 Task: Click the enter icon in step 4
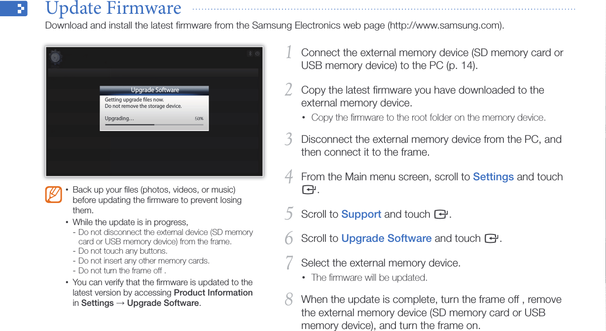[x=309, y=190]
